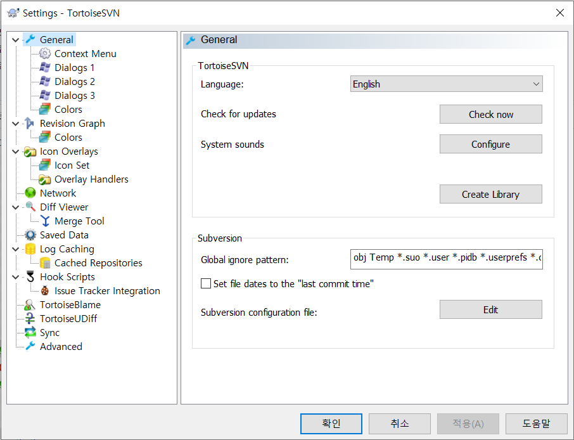This screenshot has width=574, height=440.
Task: Click the Diff Viewer magnifier icon
Action: (30, 207)
